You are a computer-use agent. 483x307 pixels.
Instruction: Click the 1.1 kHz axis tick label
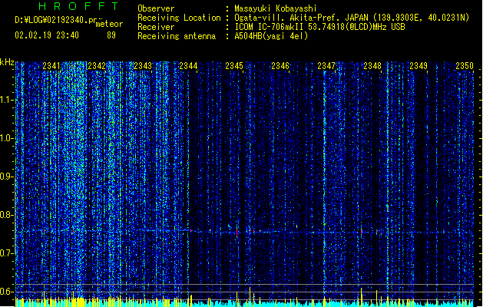pyautogui.click(x=7, y=100)
